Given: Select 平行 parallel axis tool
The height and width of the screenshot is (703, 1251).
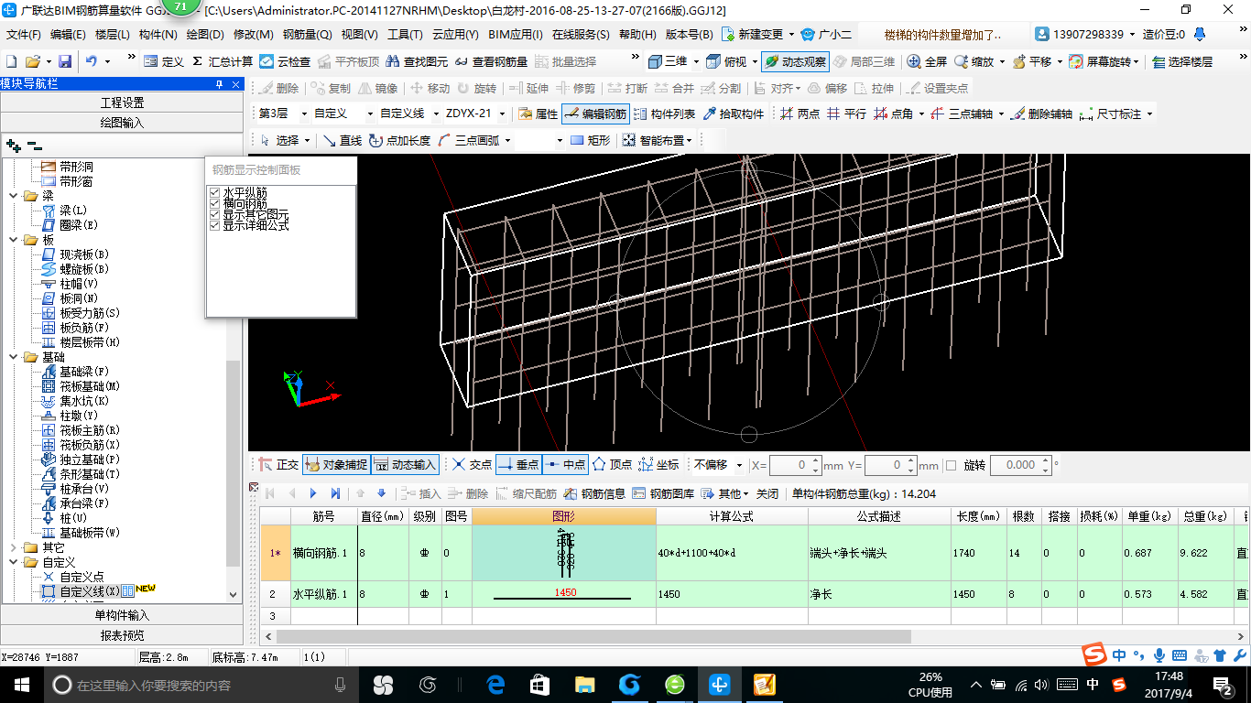Looking at the screenshot, I should point(846,114).
